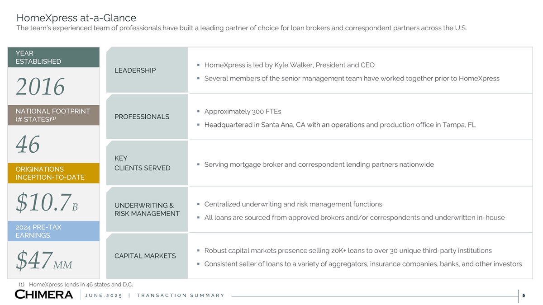This screenshot has height=305, width=543.
Task: Click the Kyle Walker, President and CEO bullet
Action: [289, 65]
